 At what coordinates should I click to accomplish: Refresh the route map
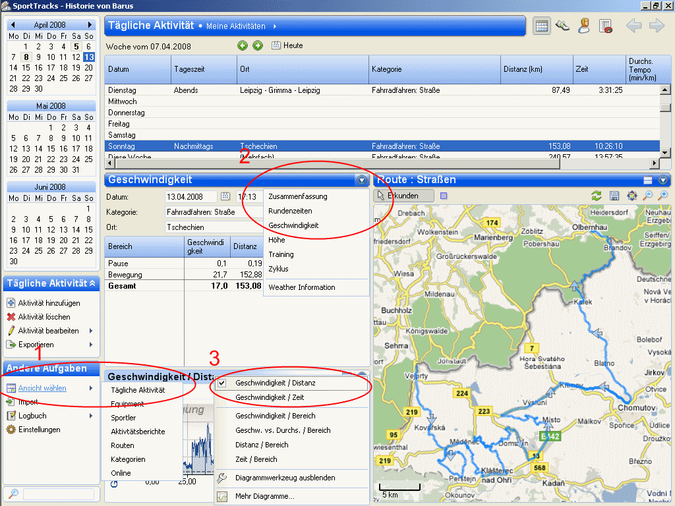click(x=597, y=196)
